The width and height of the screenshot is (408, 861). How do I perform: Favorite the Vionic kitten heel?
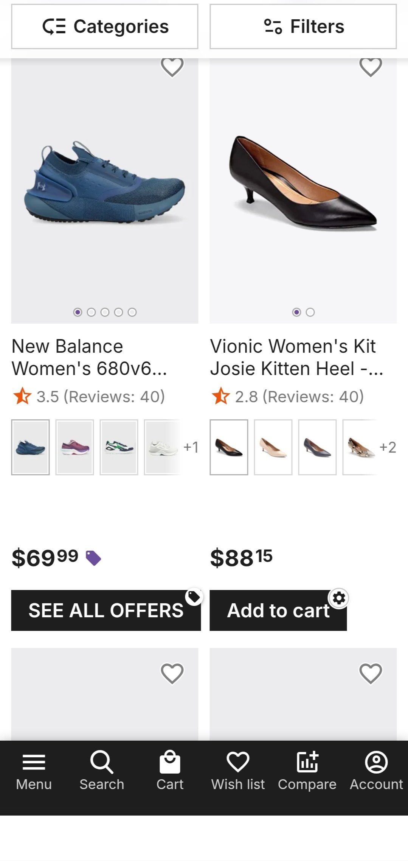click(x=371, y=67)
